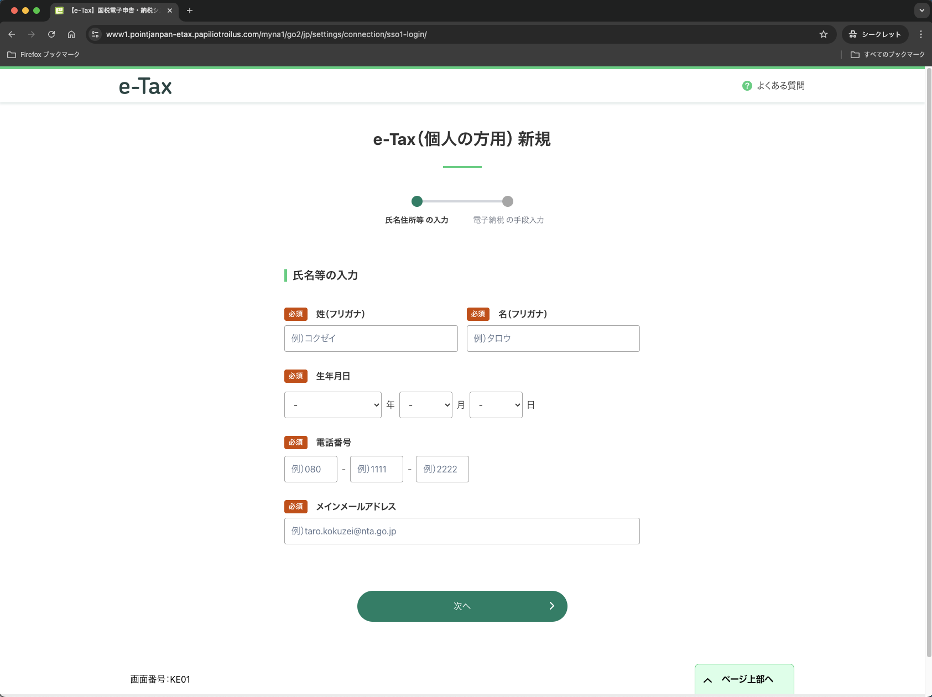Bookmark this page with the star icon

[824, 34]
